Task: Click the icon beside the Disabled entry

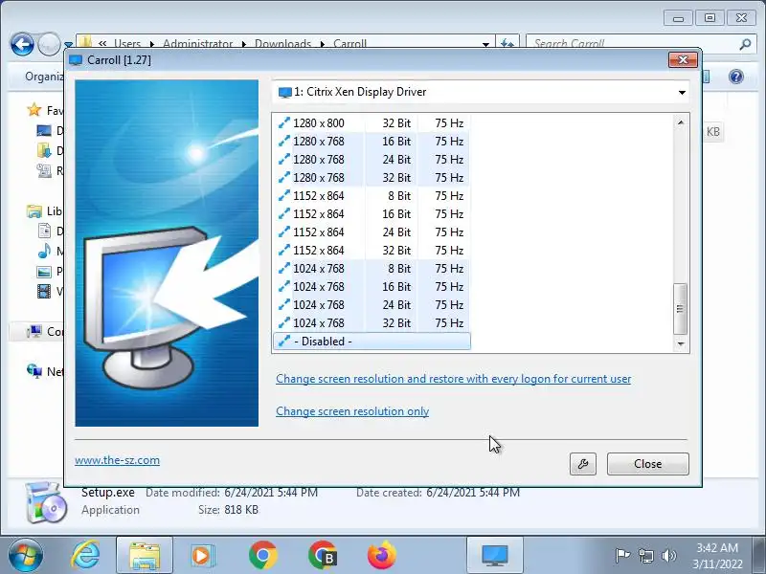Action: [x=283, y=342]
